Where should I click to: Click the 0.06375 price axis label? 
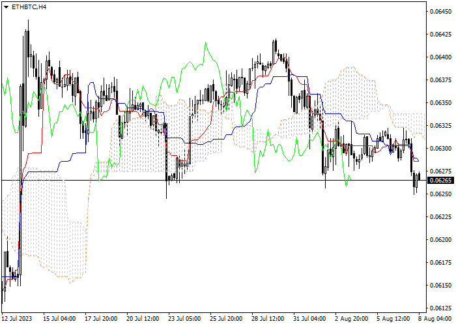(x=440, y=80)
